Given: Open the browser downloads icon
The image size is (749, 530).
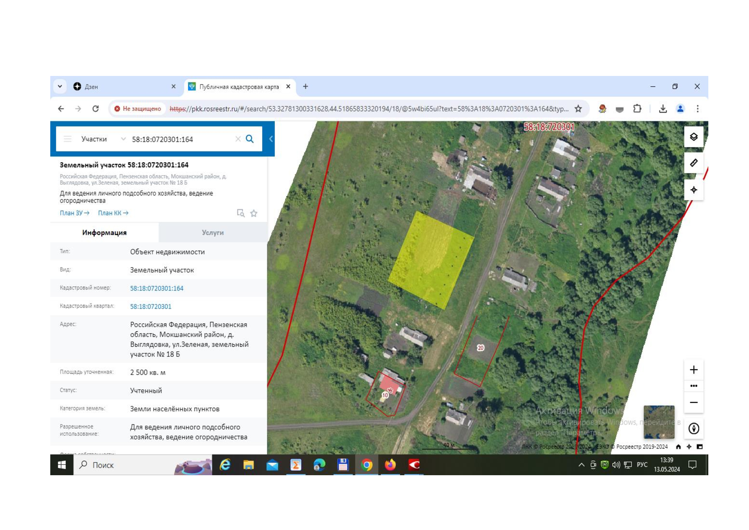Looking at the screenshot, I should point(663,109).
